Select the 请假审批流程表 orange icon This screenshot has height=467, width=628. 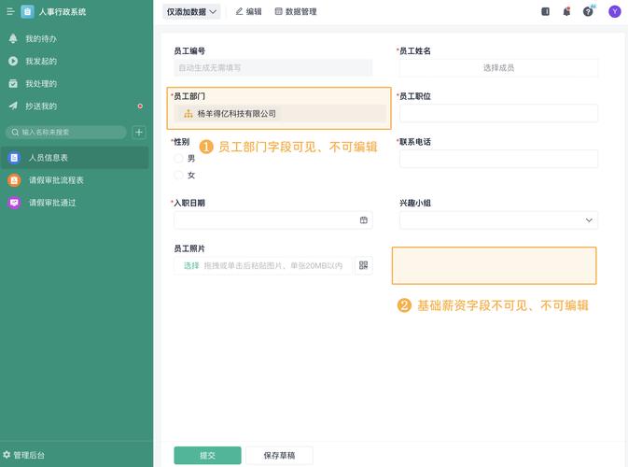click(x=14, y=180)
